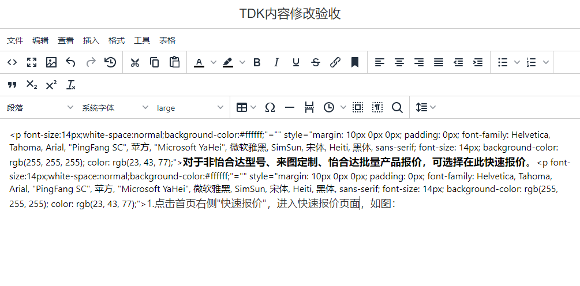Align text left
The image size is (580, 286).
tap(380, 62)
